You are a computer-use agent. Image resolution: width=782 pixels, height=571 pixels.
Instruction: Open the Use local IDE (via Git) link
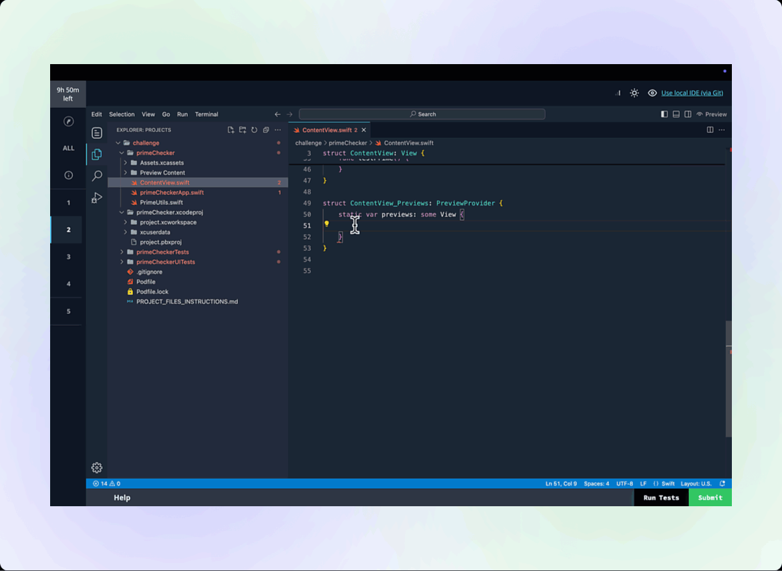point(692,93)
